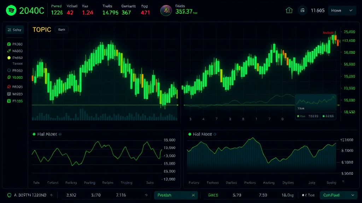Click the red icon beside PR005

point(9,87)
